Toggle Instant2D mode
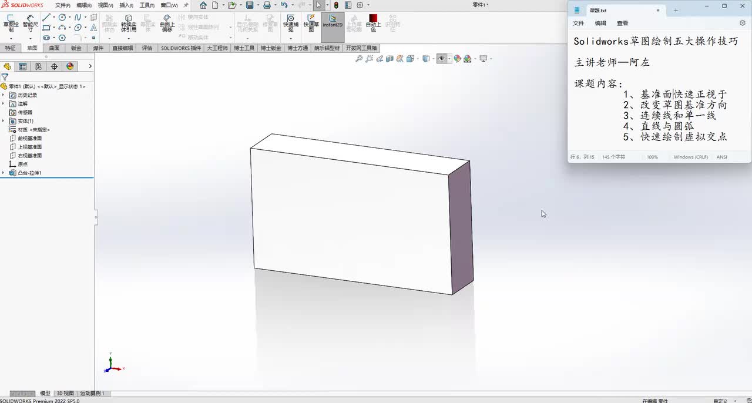This screenshot has height=403, width=752. [333, 27]
